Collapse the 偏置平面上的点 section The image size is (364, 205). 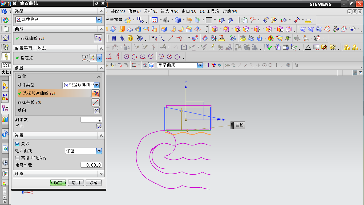(x=101, y=48)
